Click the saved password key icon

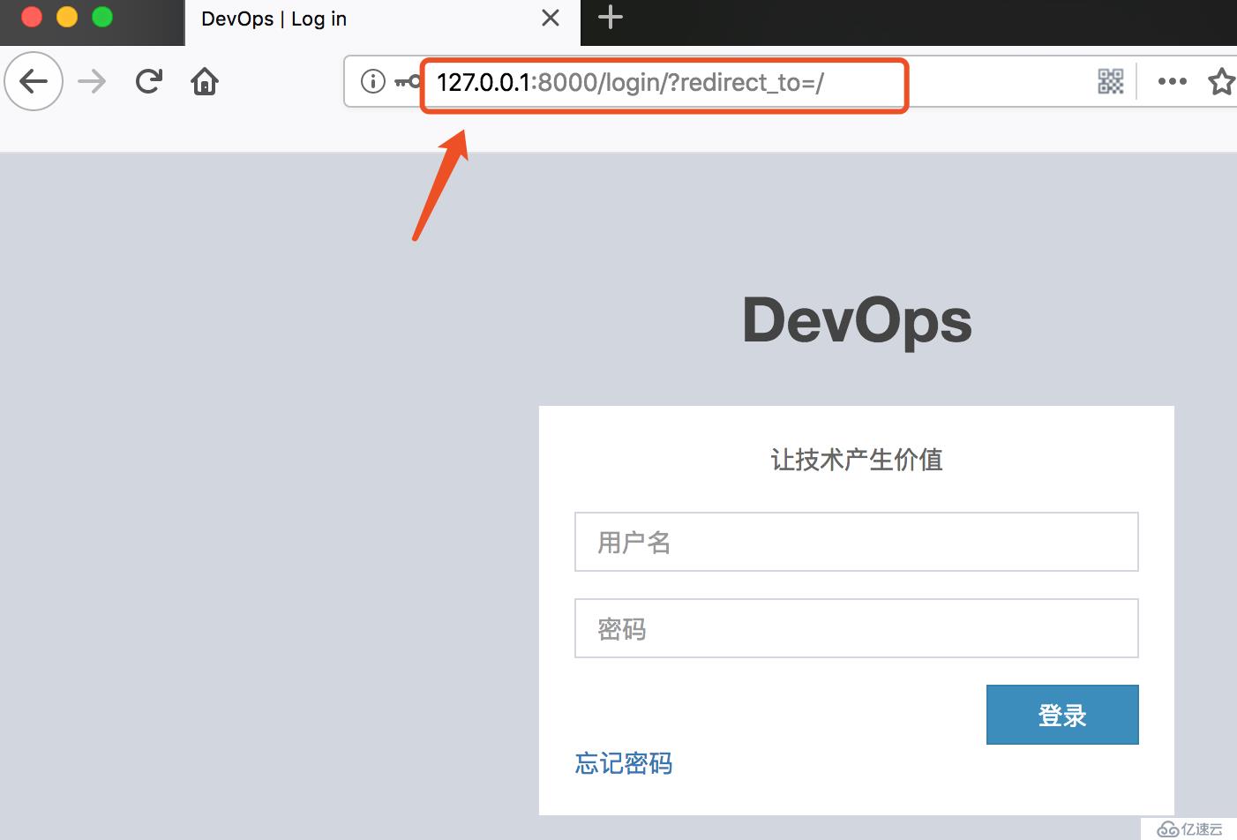click(408, 82)
